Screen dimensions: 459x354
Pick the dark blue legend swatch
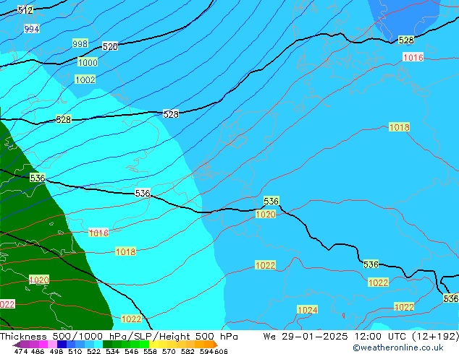click(62, 344)
